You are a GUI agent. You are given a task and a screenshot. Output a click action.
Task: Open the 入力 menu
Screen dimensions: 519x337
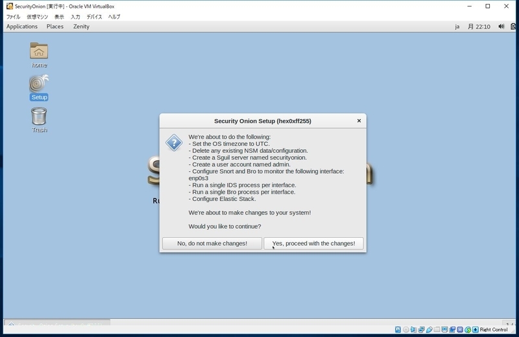75,17
